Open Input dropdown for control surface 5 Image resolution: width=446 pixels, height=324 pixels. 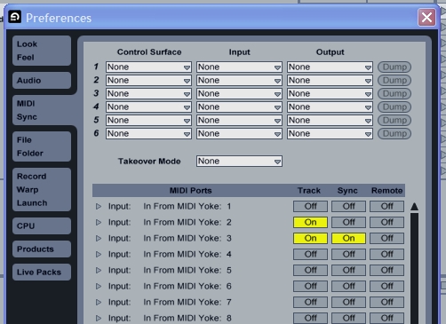[x=239, y=121]
